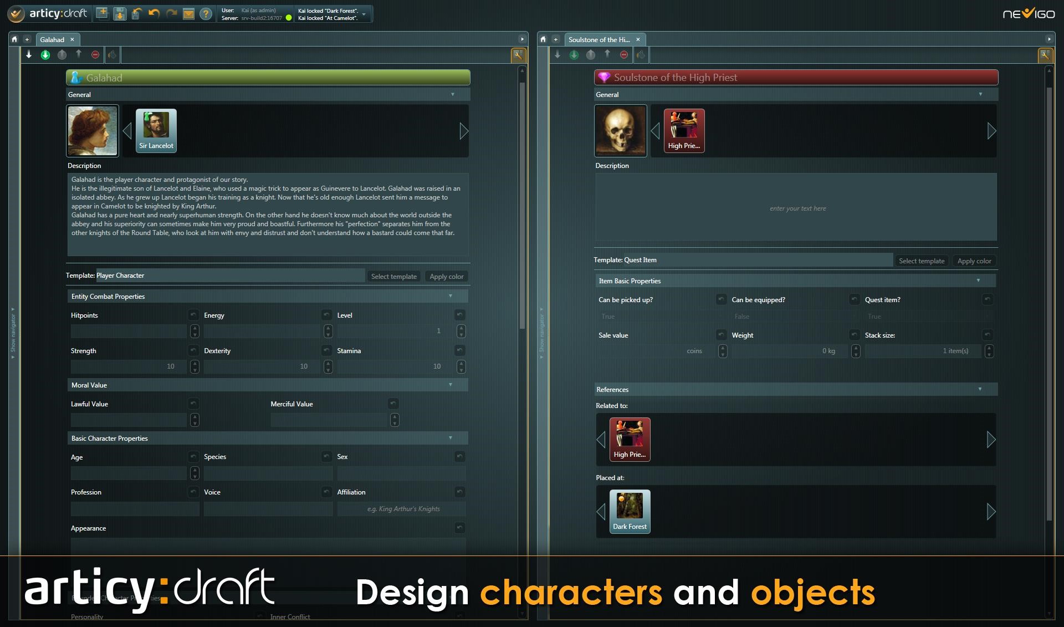Click red remove icon in Galahad pane toolbar
Viewport: 1064px width, 627px height.
pyautogui.click(x=95, y=54)
